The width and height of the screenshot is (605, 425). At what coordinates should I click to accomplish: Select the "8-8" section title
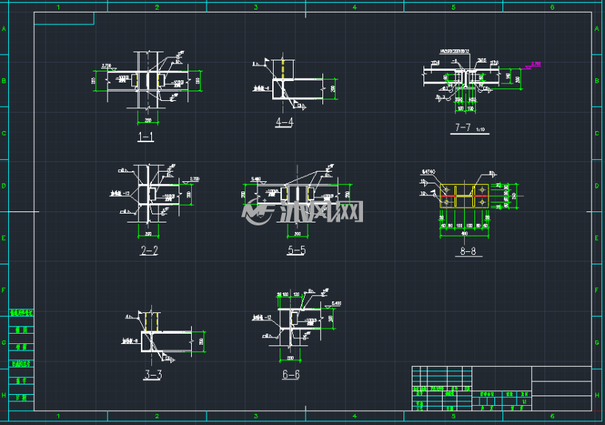click(x=468, y=252)
